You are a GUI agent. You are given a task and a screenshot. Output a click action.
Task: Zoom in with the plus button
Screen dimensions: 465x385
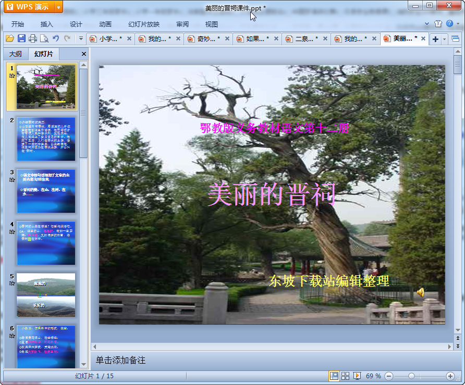tap(450, 376)
